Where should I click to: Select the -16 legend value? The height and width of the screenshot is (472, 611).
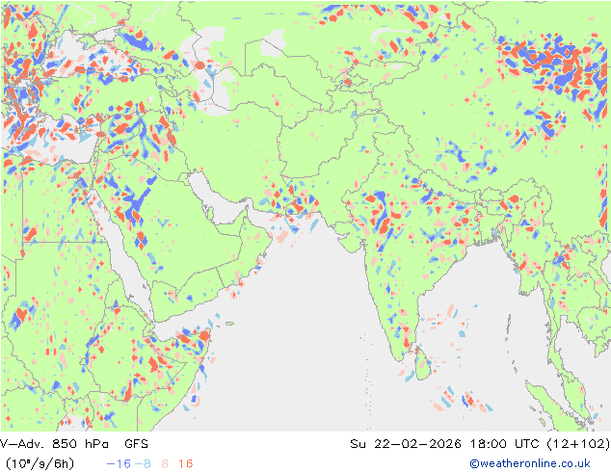point(119,463)
